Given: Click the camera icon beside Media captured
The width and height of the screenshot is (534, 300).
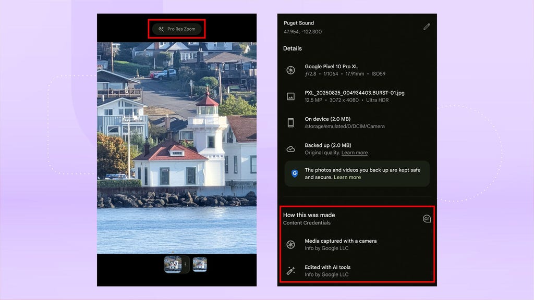Looking at the screenshot, I should click(x=291, y=244).
